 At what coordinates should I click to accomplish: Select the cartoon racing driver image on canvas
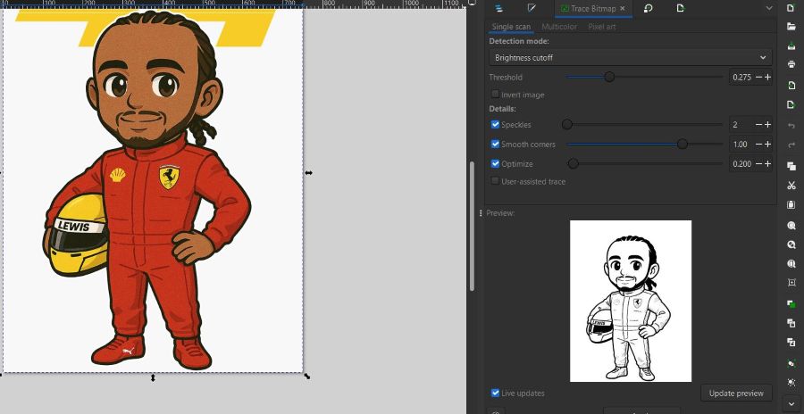[x=153, y=191]
